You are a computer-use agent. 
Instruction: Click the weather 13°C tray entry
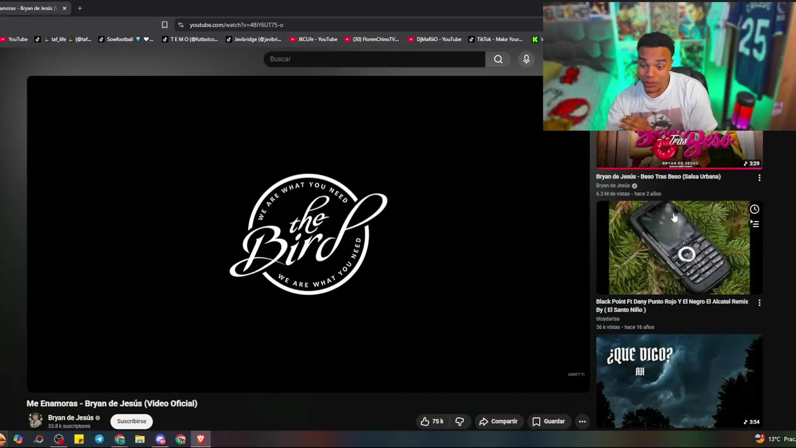pos(774,439)
